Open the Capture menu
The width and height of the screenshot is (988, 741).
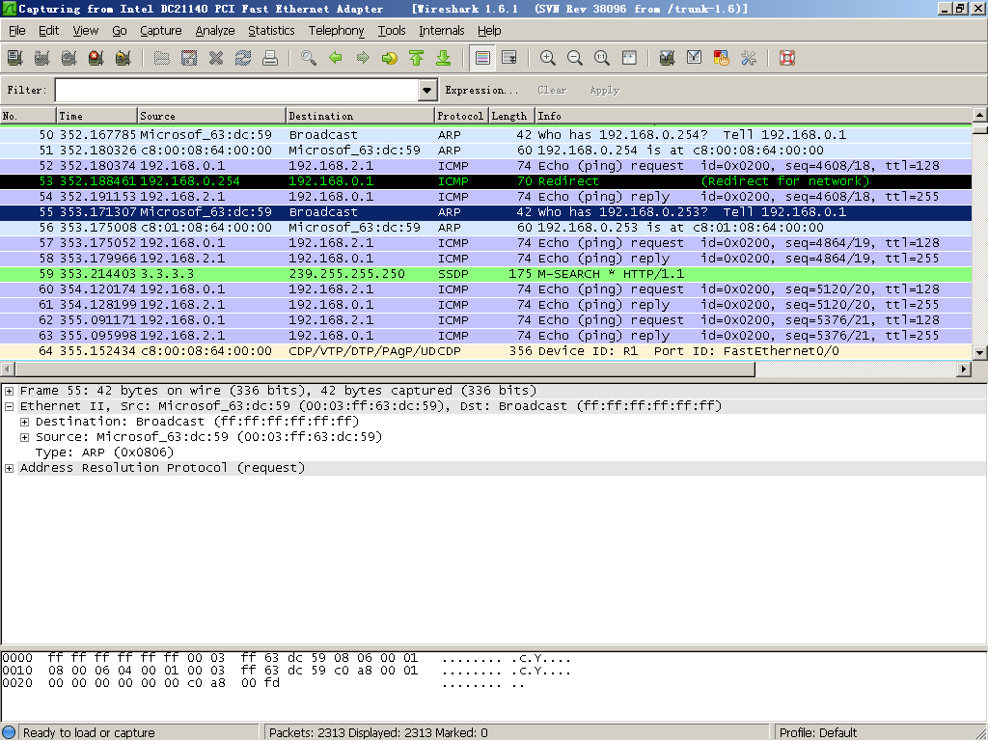coord(161,30)
